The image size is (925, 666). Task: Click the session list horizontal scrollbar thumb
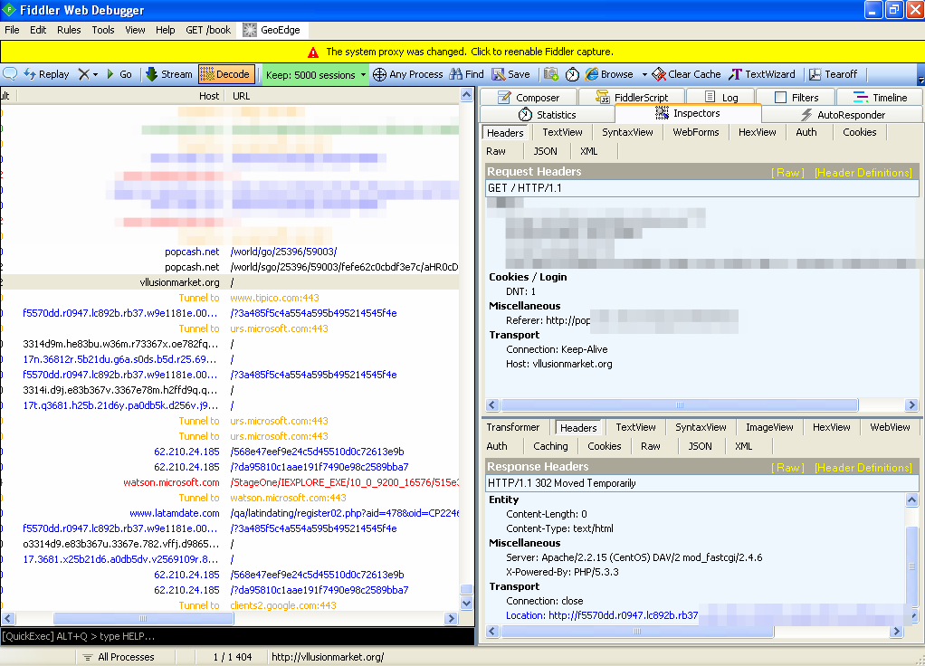click(143, 618)
